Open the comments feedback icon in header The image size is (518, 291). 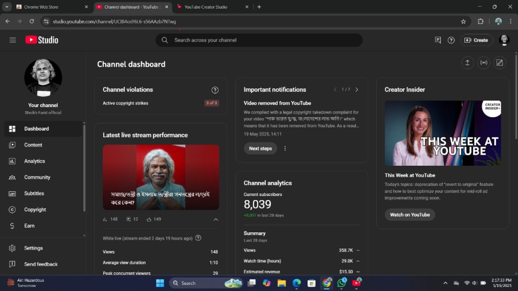[438, 40]
